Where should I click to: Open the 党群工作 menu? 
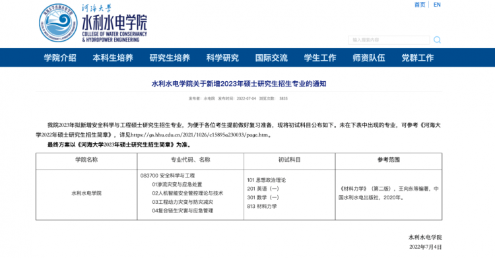[x=417, y=58]
